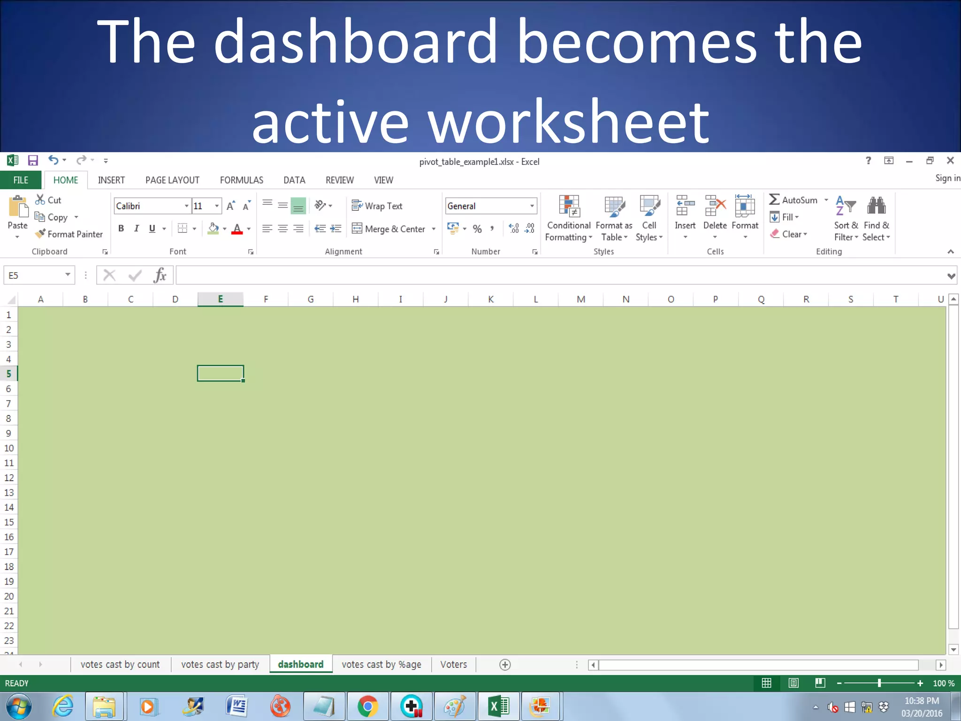961x721 pixels.
Task: Click the Redo arrow icon
Action: pos(81,161)
